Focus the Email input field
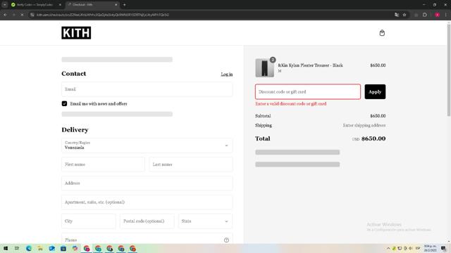The height and width of the screenshot is (253, 451). 147,89
